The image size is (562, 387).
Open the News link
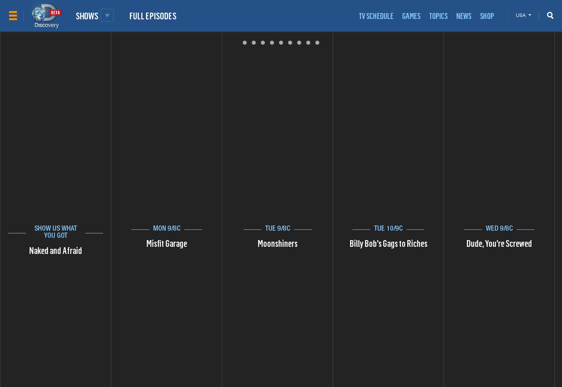click(x=463, y=16)
